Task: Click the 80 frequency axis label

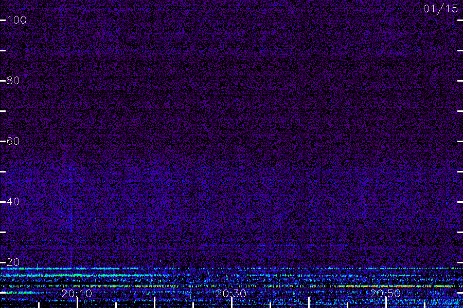Action: click(13, 81)
